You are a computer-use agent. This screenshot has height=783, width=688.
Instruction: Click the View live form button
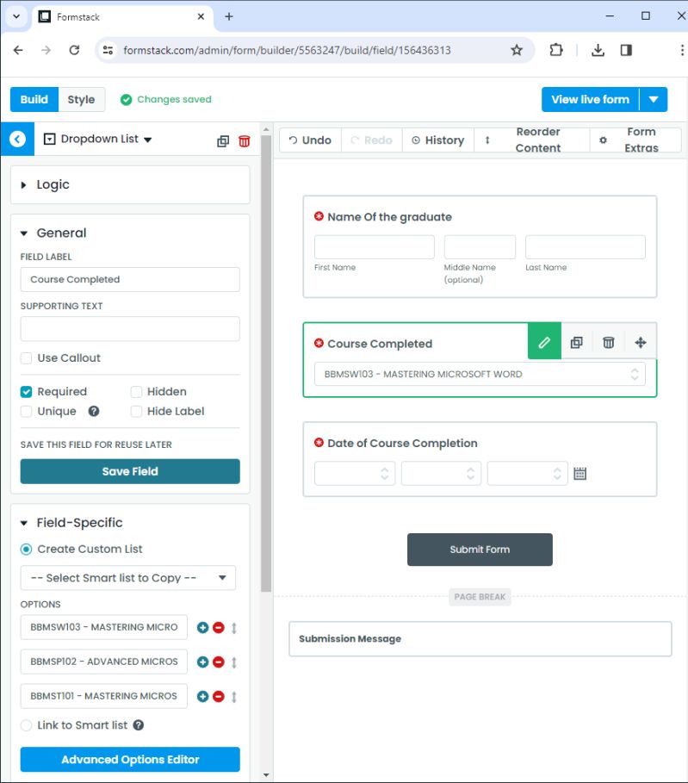pos(590,99)
